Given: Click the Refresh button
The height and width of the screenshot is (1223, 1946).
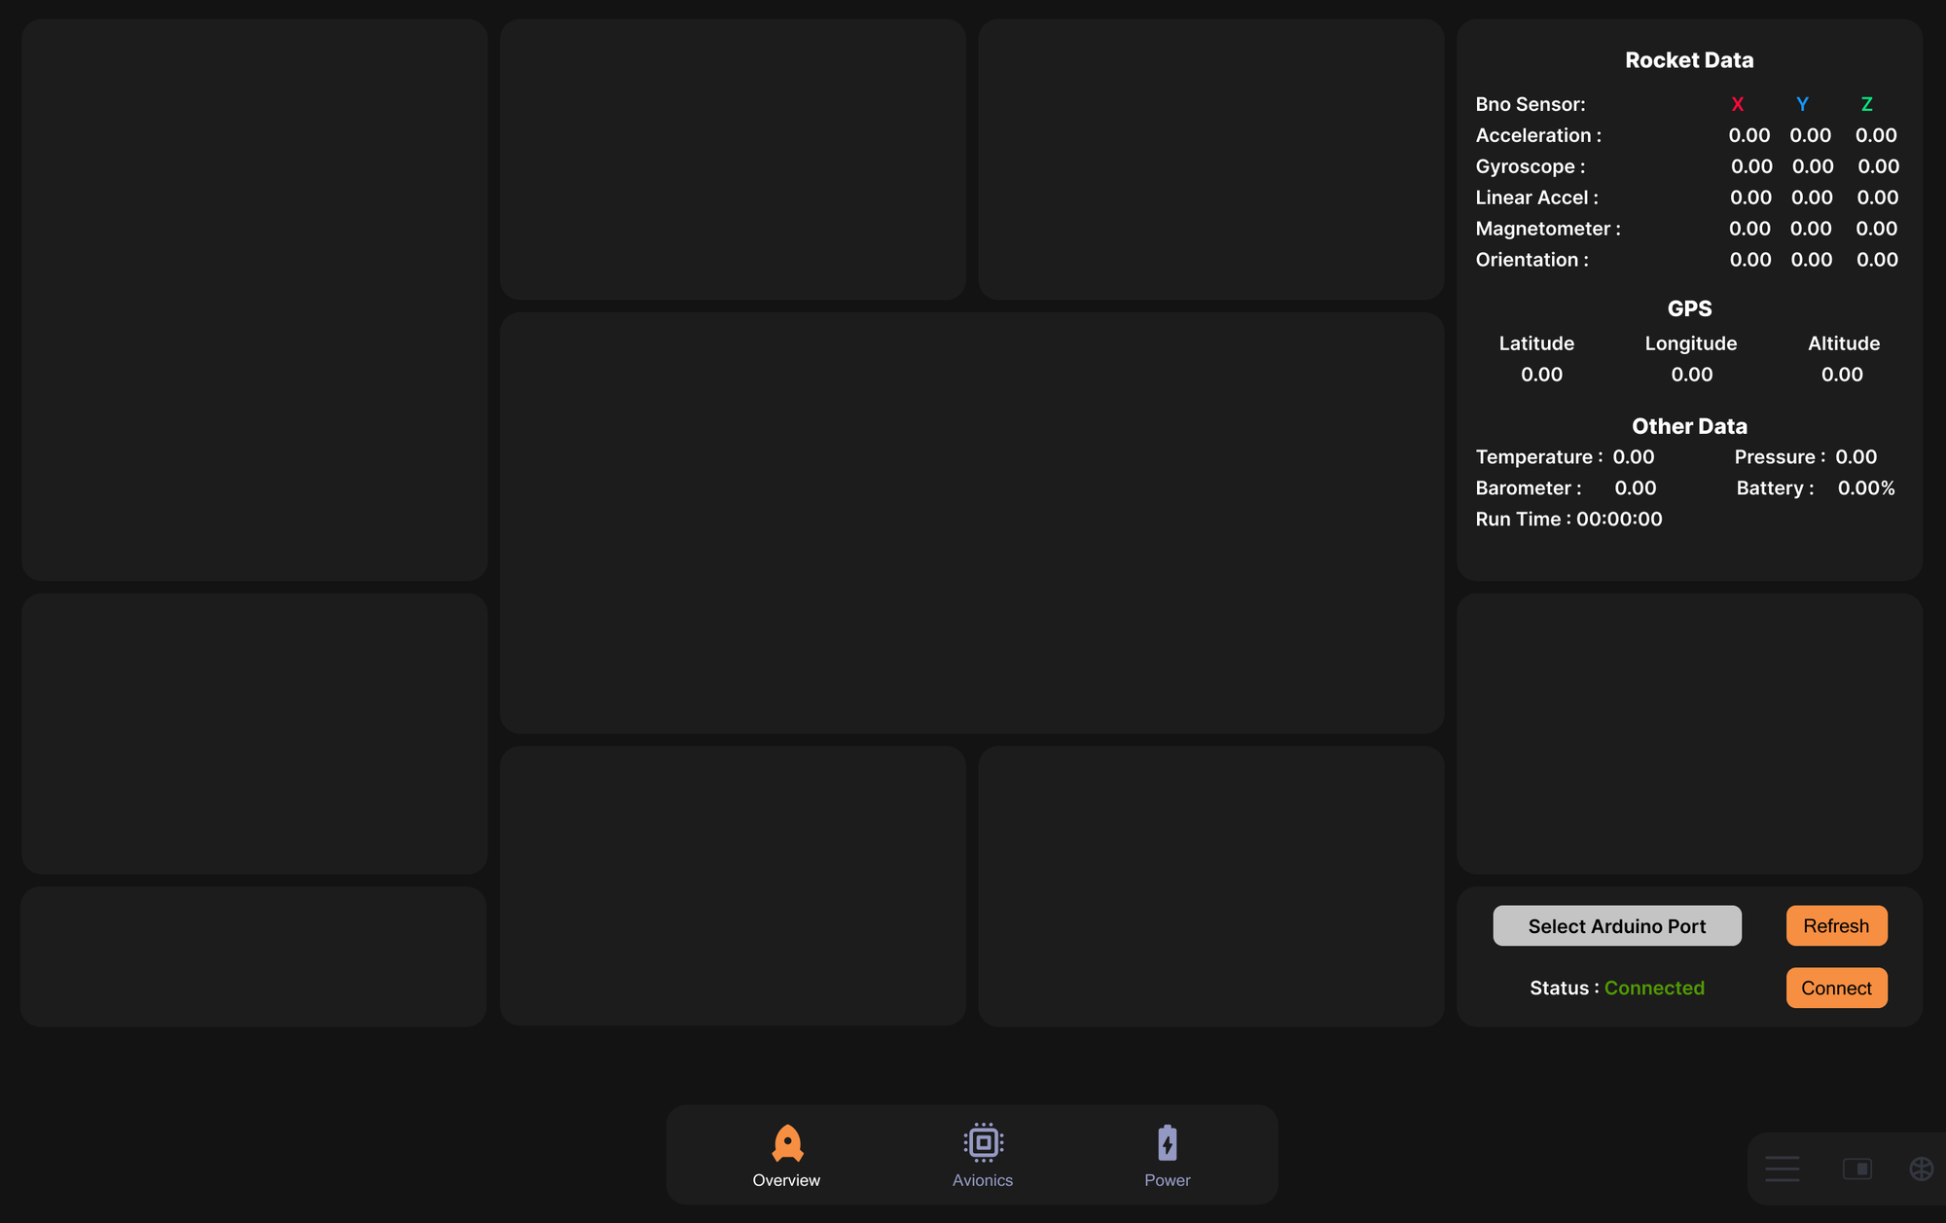Looking at the screenshot, I should (x=1836, y=926).
